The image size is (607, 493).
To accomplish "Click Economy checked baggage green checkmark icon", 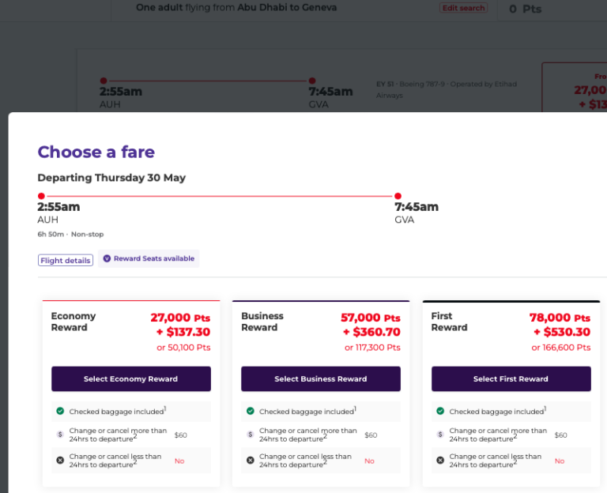I will coord(60,411).
